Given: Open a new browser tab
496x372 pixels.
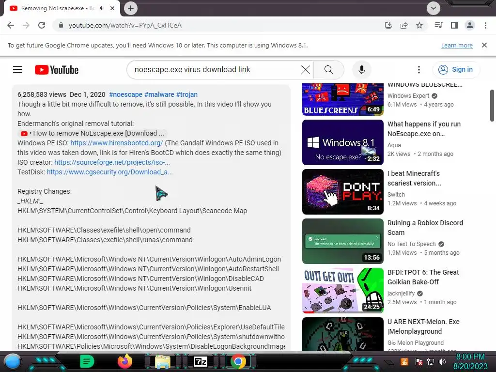Looking at the screenshot, I should (131, 8).
